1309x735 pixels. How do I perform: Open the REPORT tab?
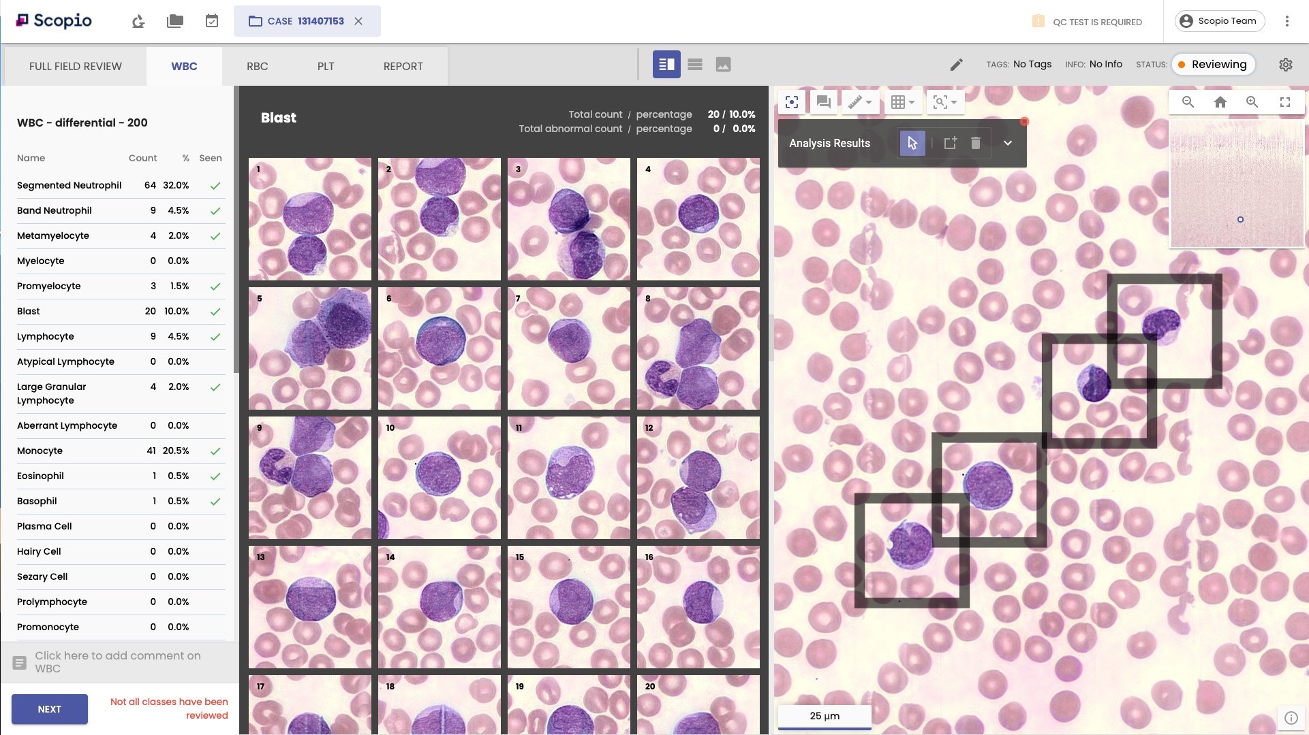coord(403,66)
